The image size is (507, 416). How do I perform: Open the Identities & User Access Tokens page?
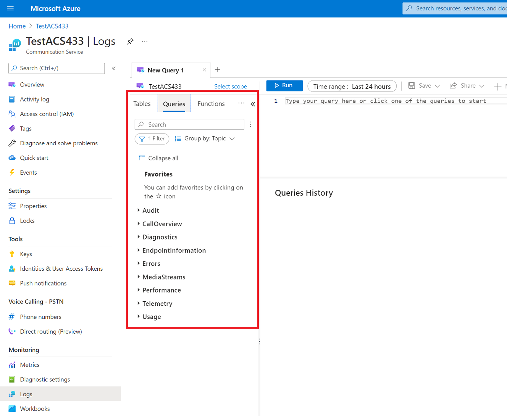coord(61,268)
